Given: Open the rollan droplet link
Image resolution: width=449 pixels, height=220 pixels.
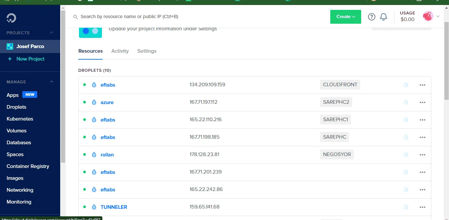Looking at the screenshot, I should (x=107, y=155).
